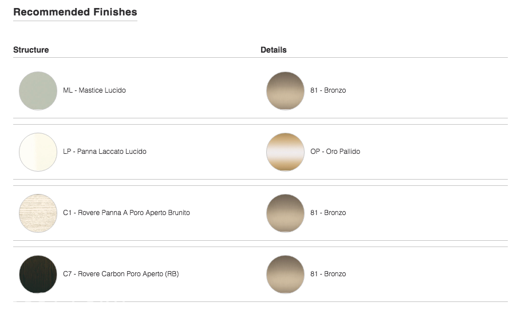The width and height of the screenshot is (521, 318).
Task: Click the underline beneath Recommended Finishes
Action: click(75, 21)
